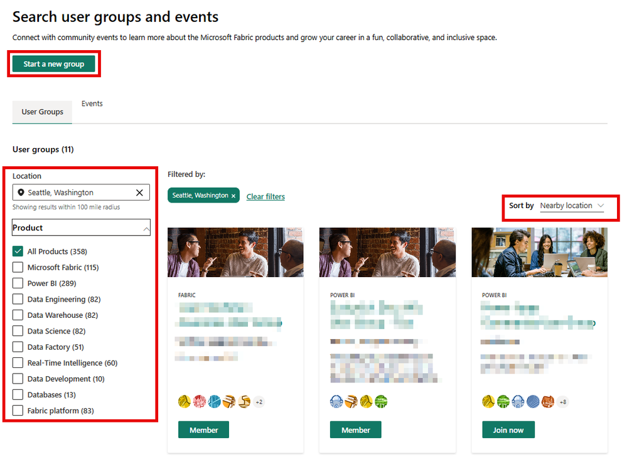This screenshot has height=457, width=627.
Task: Check the Microsoft Fabric filter
Action: (18, 267)
